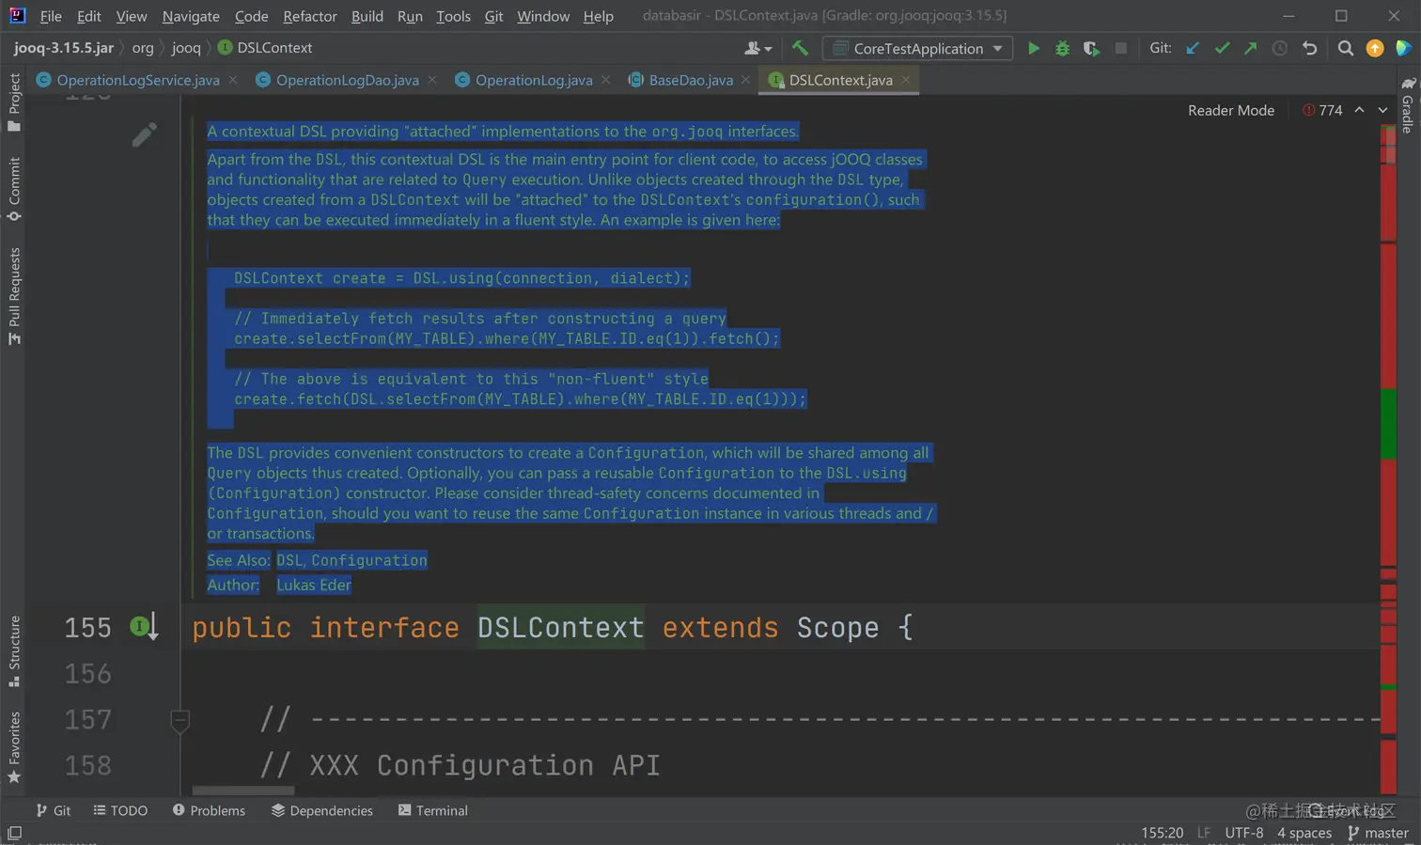Viewport: 1421px width, 845px height.
Task: Start debugging with the bug icon
Action: 1063,48
